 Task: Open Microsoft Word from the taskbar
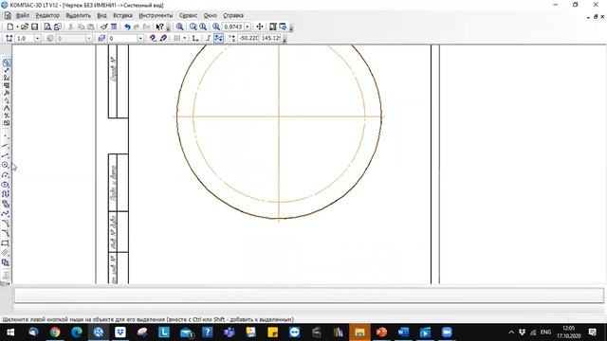click(403, 332)
